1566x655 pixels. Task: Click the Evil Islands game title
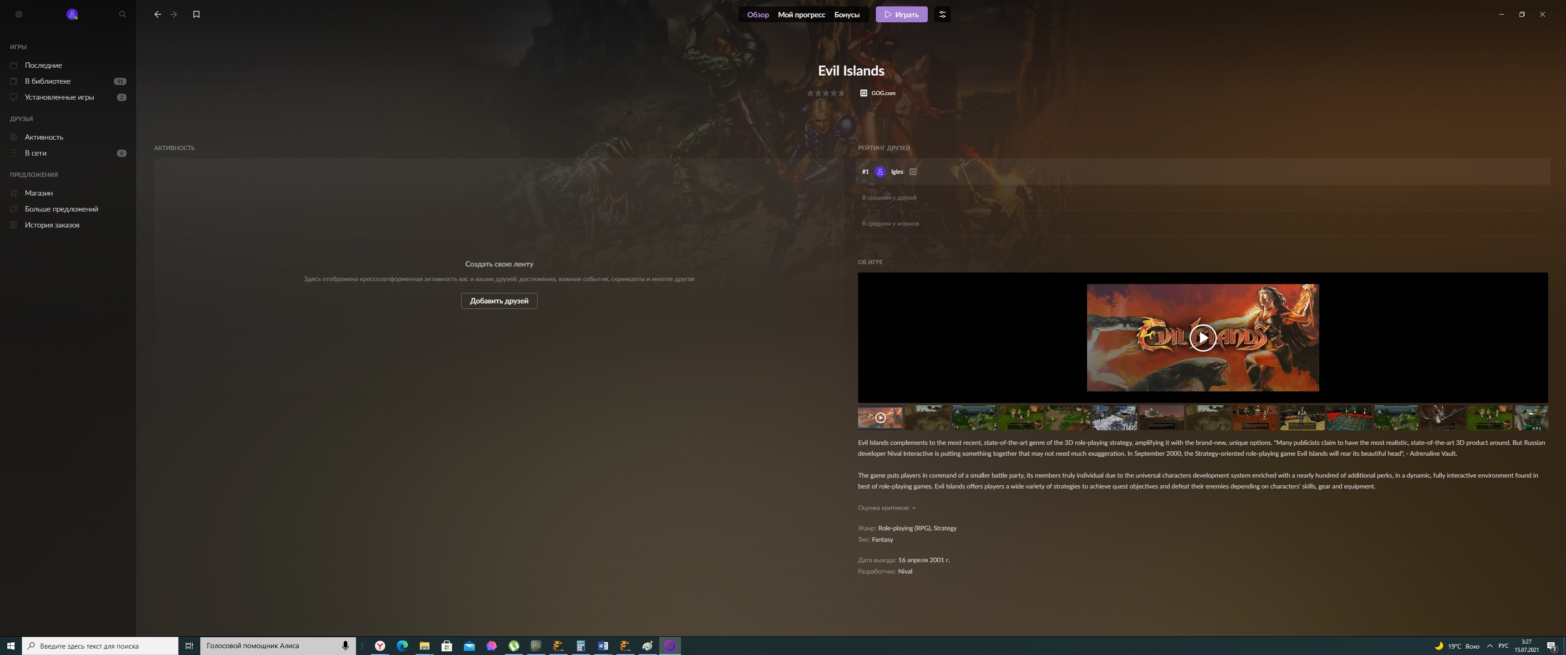pyautogui.click(x=850, y=71)
